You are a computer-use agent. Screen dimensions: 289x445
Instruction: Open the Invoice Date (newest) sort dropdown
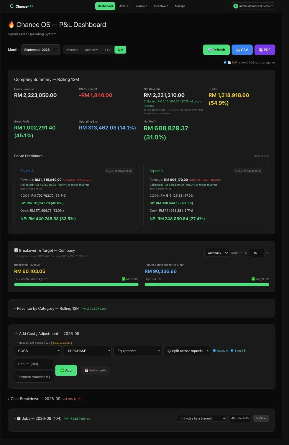(x=202, y=418)
